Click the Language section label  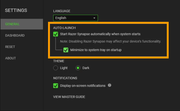[62, 11]
